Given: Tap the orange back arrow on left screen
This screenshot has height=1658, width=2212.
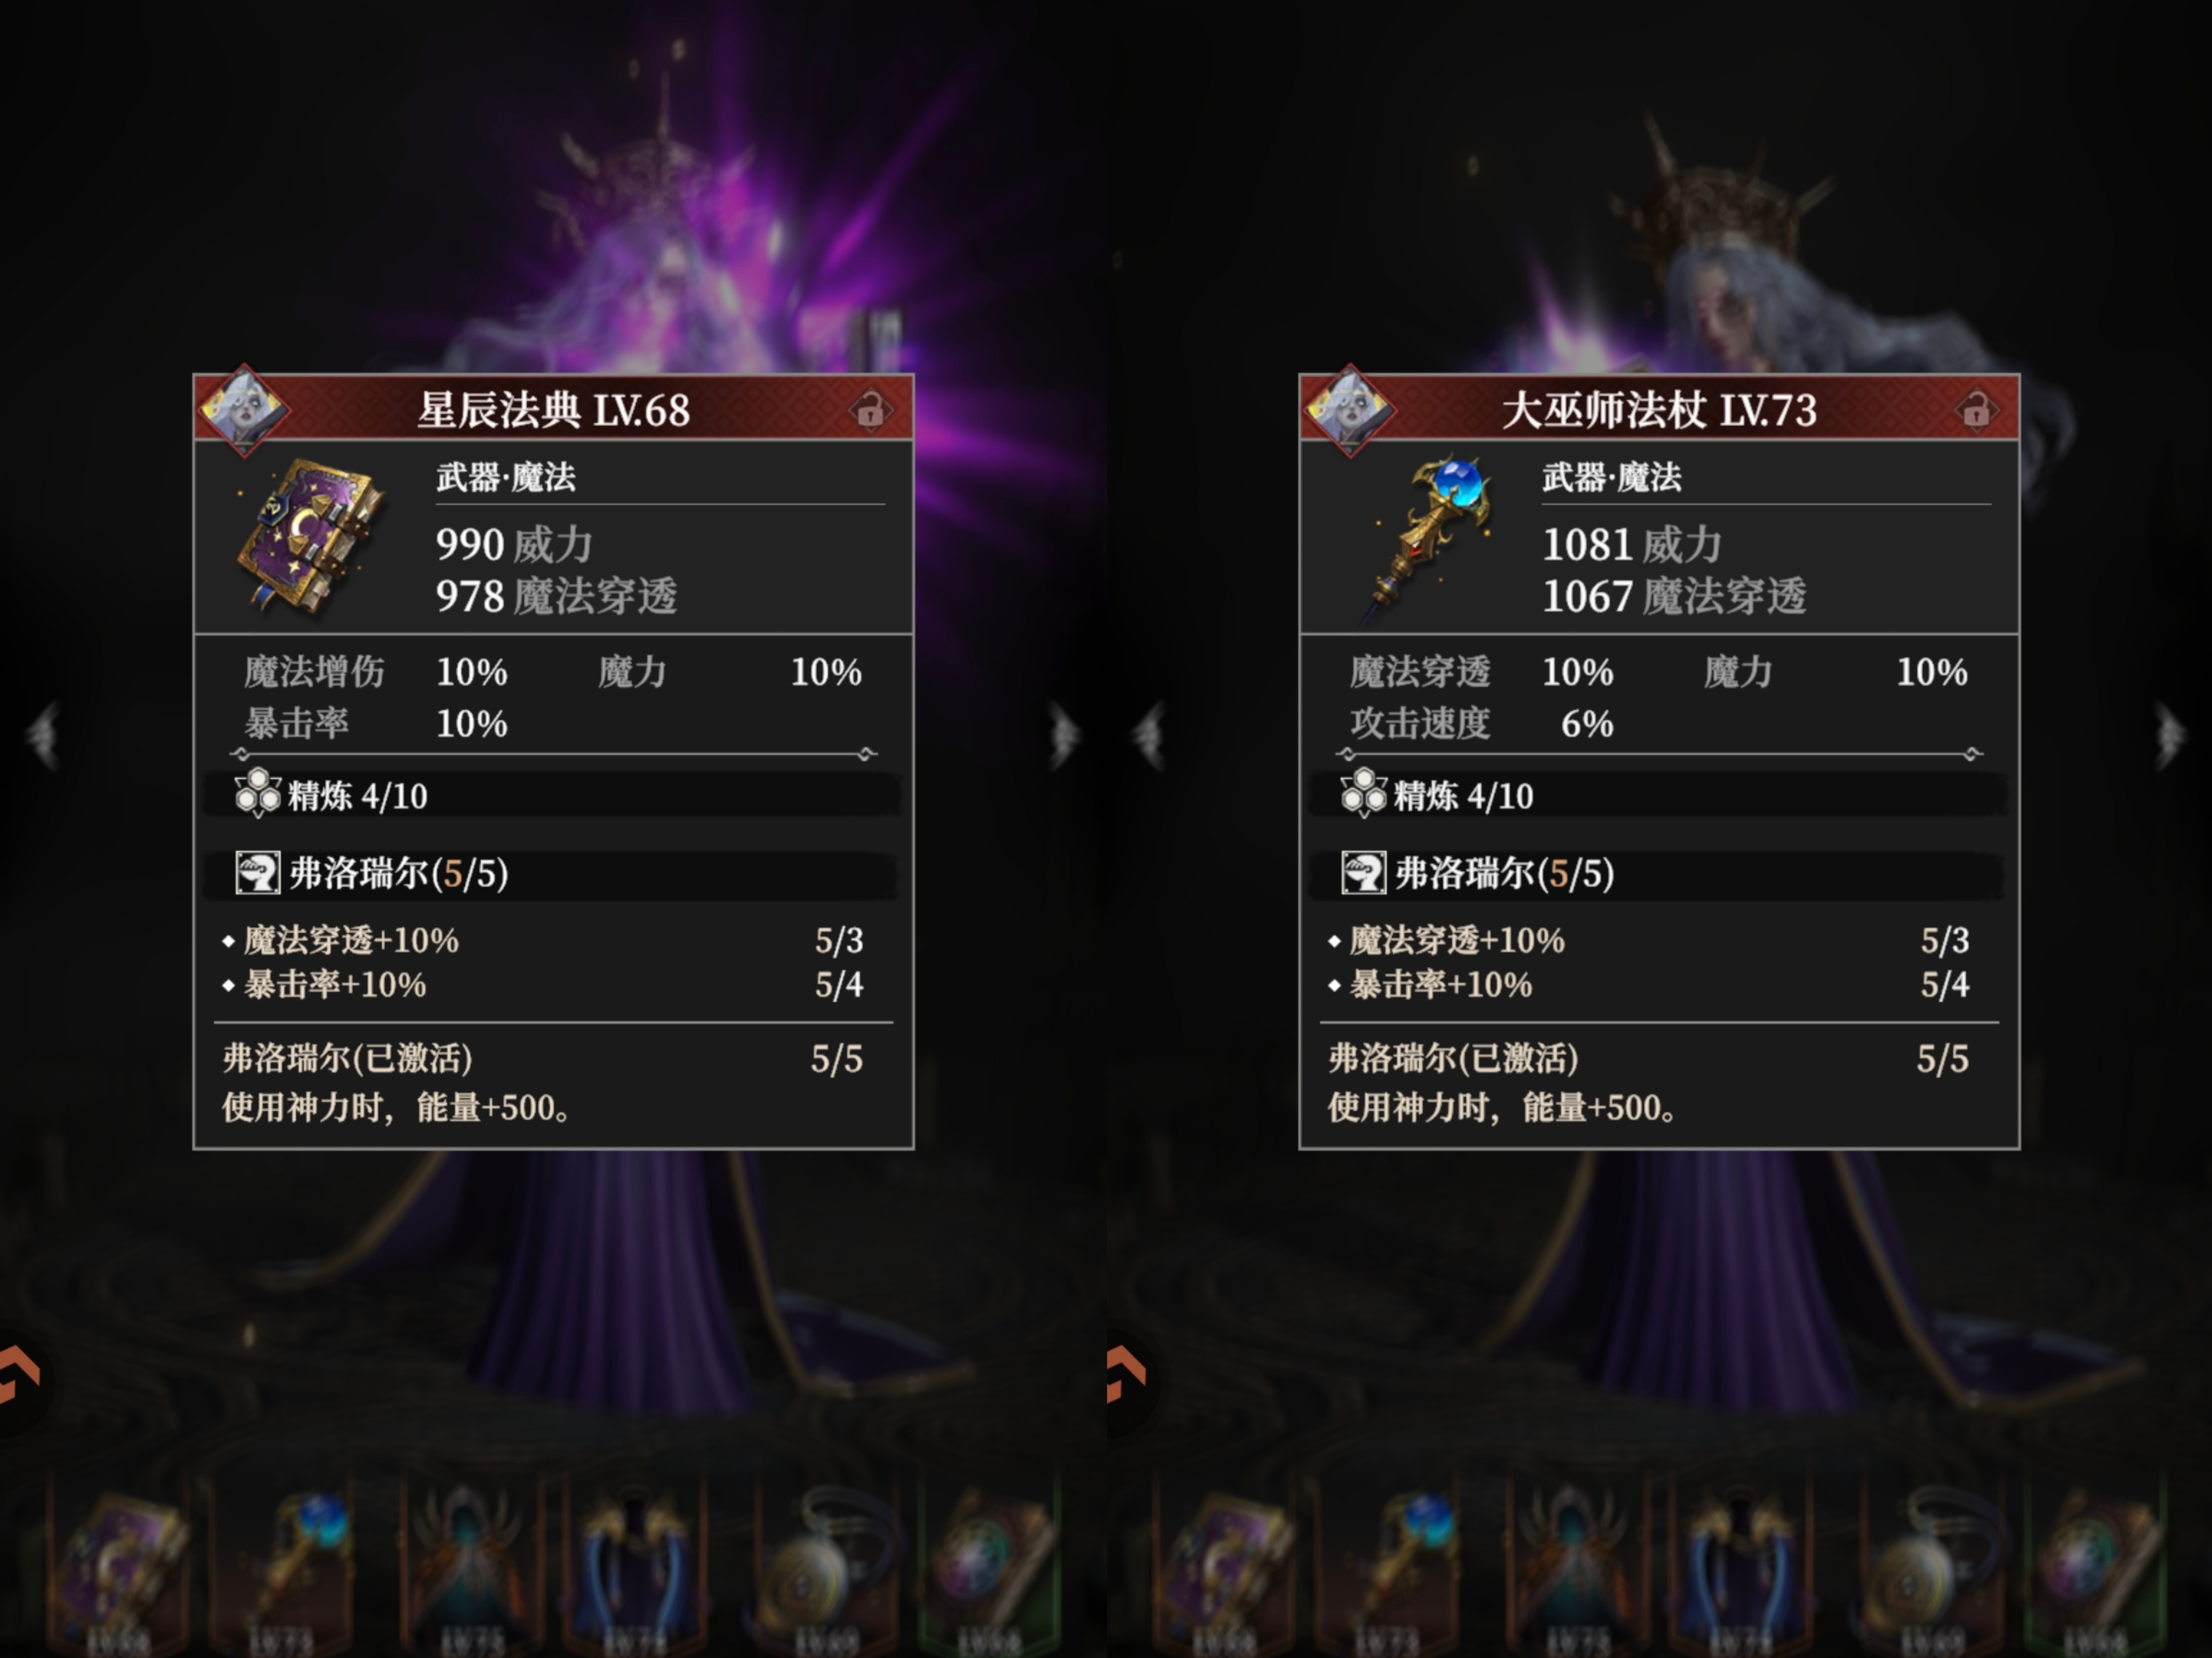Looking at the screenshot, I should coord(19,1375).
